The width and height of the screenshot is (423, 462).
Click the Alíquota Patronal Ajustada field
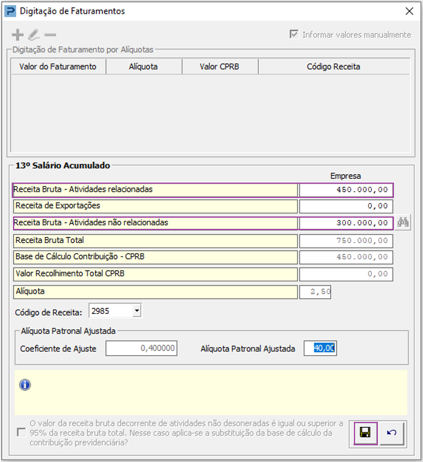coord(320,349)
